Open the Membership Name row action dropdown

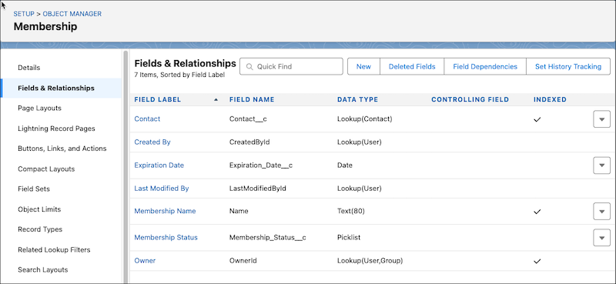tap(601, 212)
